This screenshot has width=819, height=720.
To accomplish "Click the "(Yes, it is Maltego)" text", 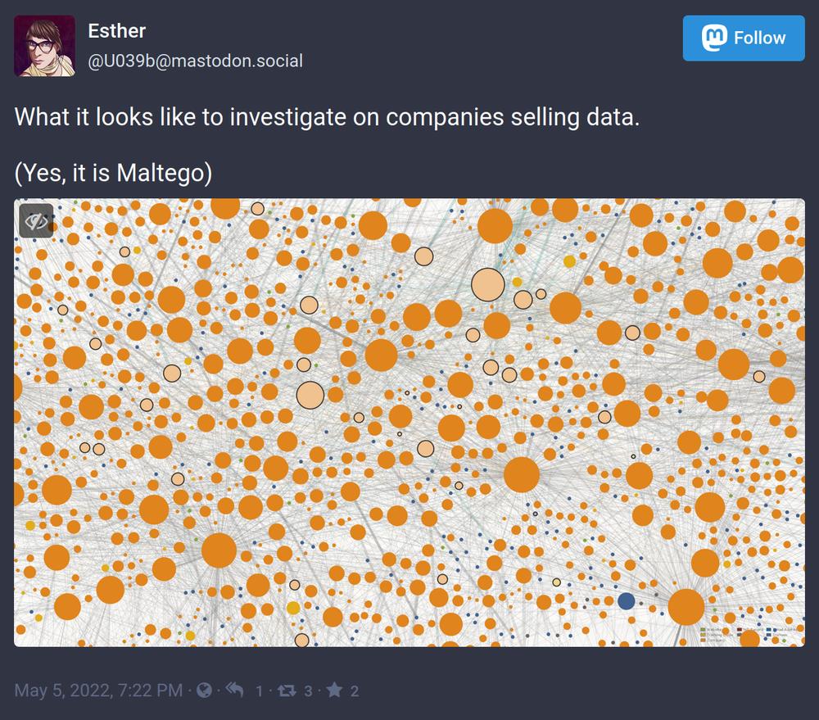I will point(113,173).
